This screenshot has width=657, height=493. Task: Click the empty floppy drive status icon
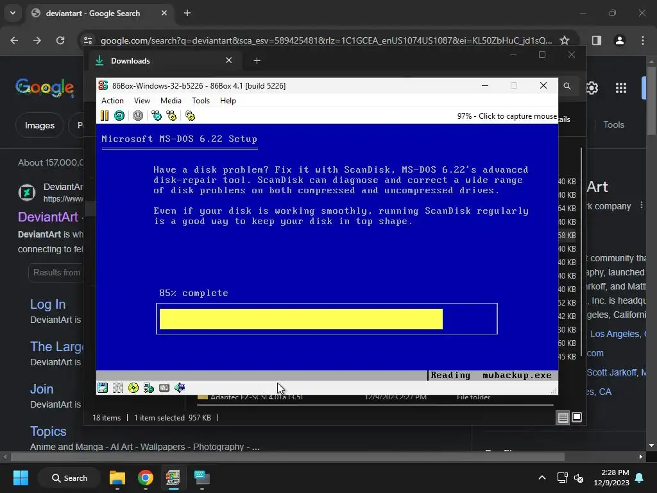click(118, 388)
